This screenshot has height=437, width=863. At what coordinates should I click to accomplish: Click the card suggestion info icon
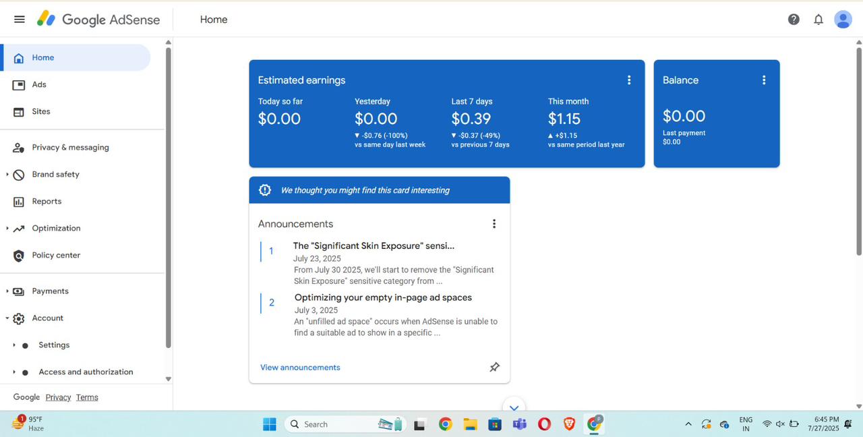pyautogui.click(x=265, y=190)
